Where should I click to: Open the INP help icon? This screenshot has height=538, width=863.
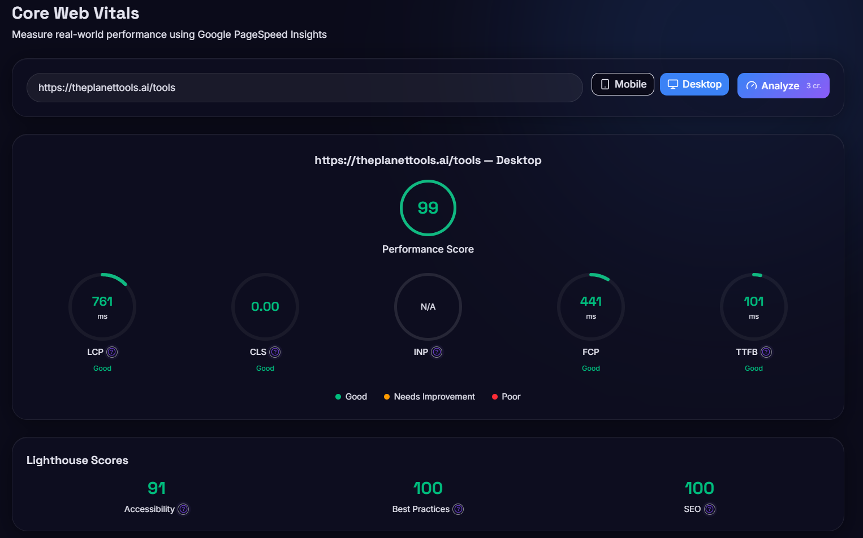coord(437,352)
